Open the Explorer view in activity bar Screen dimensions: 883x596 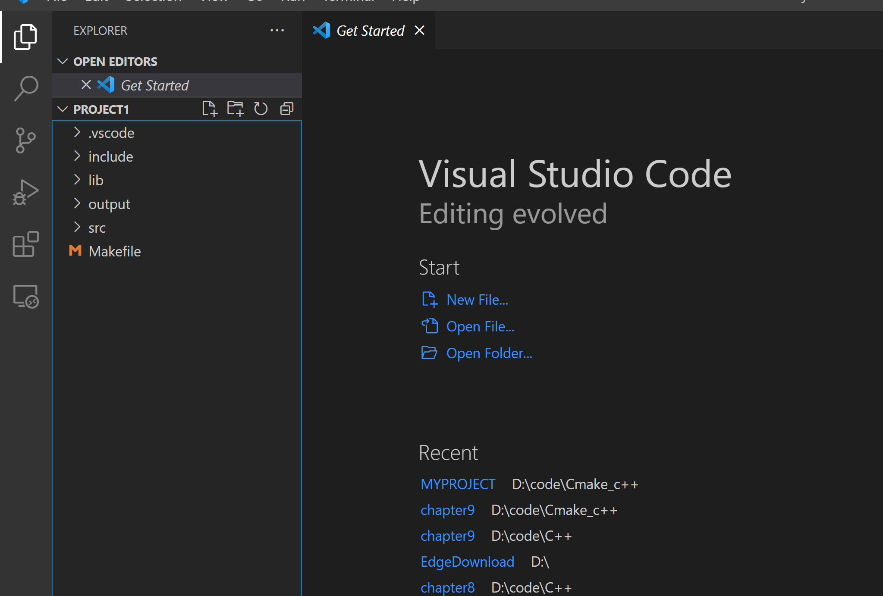coord(25,37)
